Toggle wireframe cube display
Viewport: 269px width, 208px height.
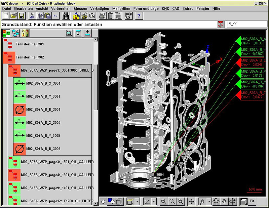click(x=119, y=201)
